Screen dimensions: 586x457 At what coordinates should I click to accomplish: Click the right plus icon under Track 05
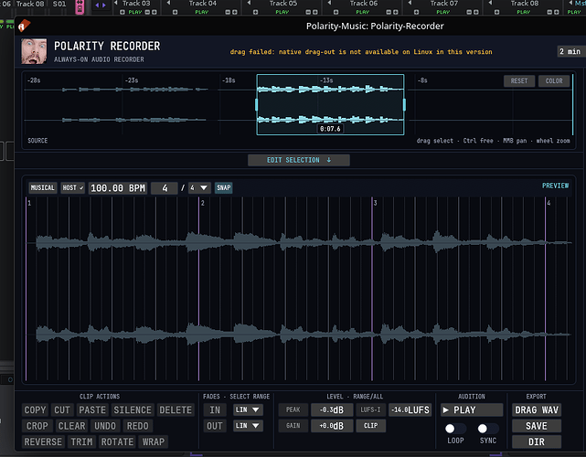coord(314,12)
